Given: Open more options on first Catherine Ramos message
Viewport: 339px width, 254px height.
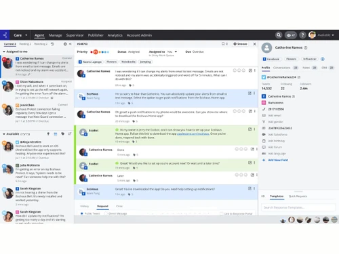Looking at the screenshot, I should pyautogui.click(x=255, y=70).
